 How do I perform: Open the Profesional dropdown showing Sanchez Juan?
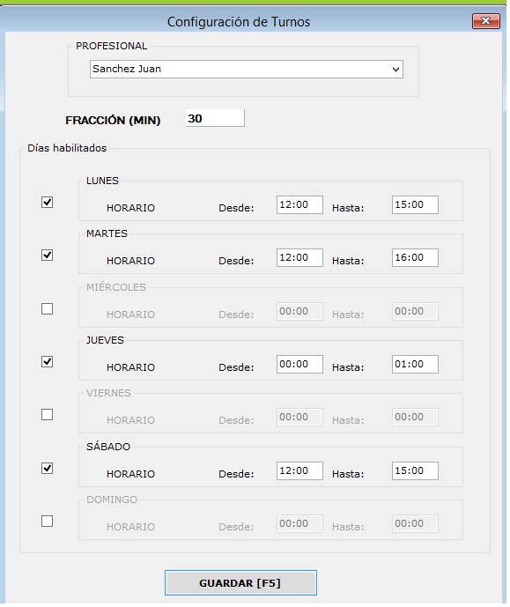click(x=247, y=70)
